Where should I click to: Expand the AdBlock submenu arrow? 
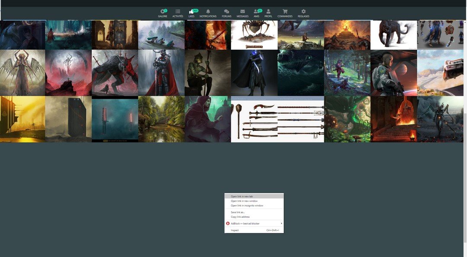click(281, 223)
